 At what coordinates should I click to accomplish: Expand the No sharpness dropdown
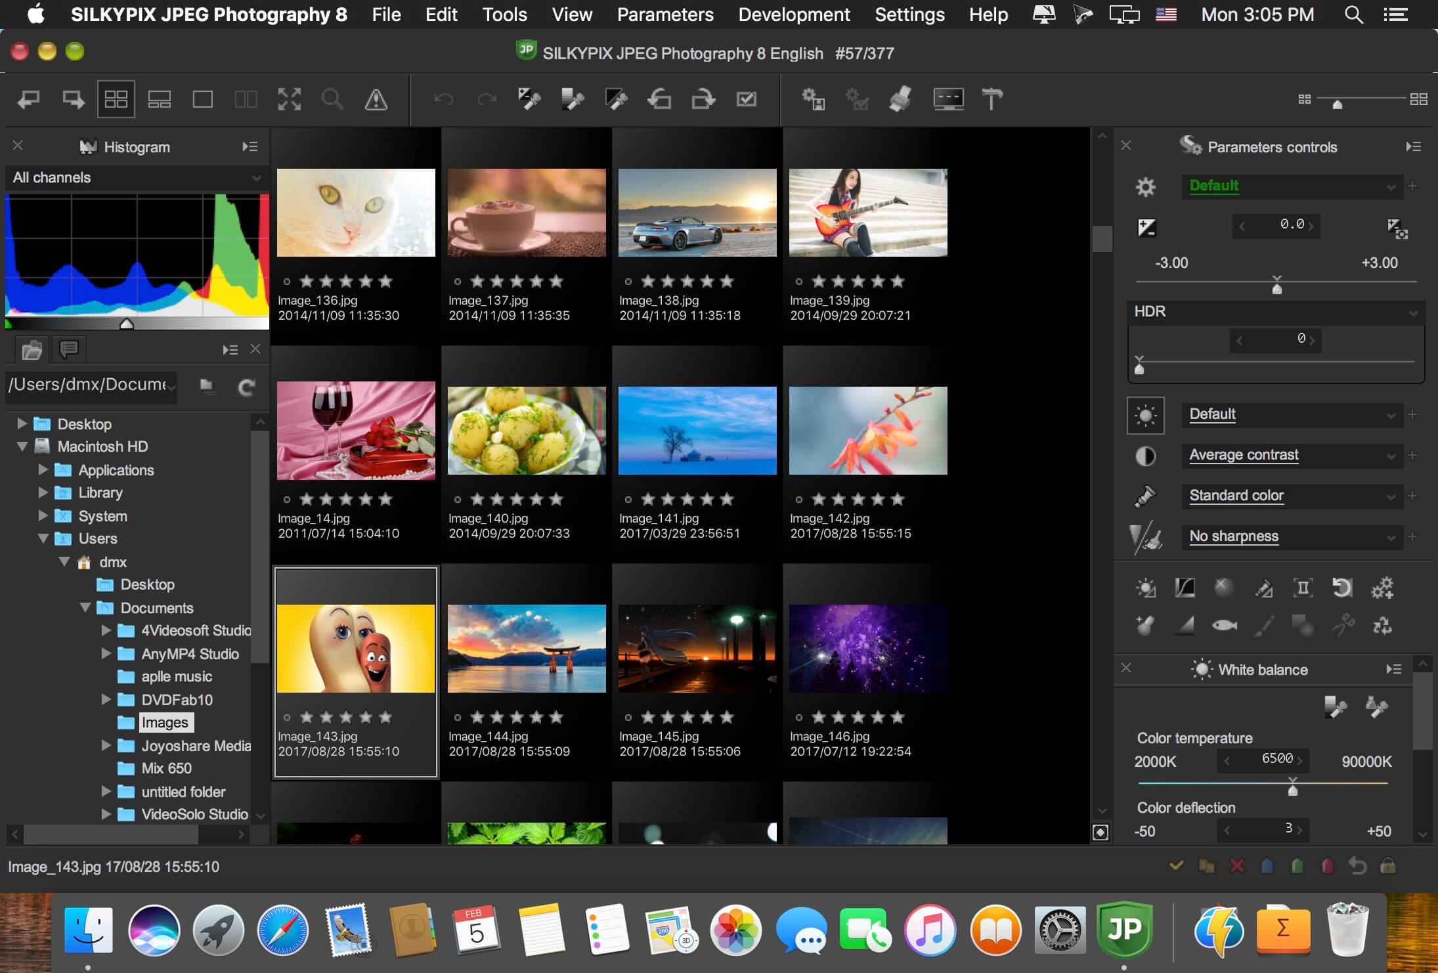1391,535
